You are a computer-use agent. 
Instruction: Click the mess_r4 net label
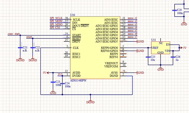pyautogui.click(x=132, y=28)
